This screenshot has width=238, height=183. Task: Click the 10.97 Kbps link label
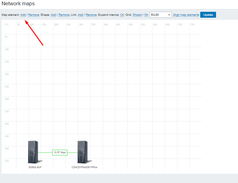[x=60, y=152]
